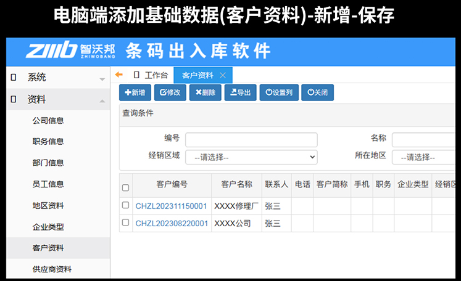The image size is (461, 281).
Task: Open customer link CHZL202311150001
Action: (x=171, y=206)
